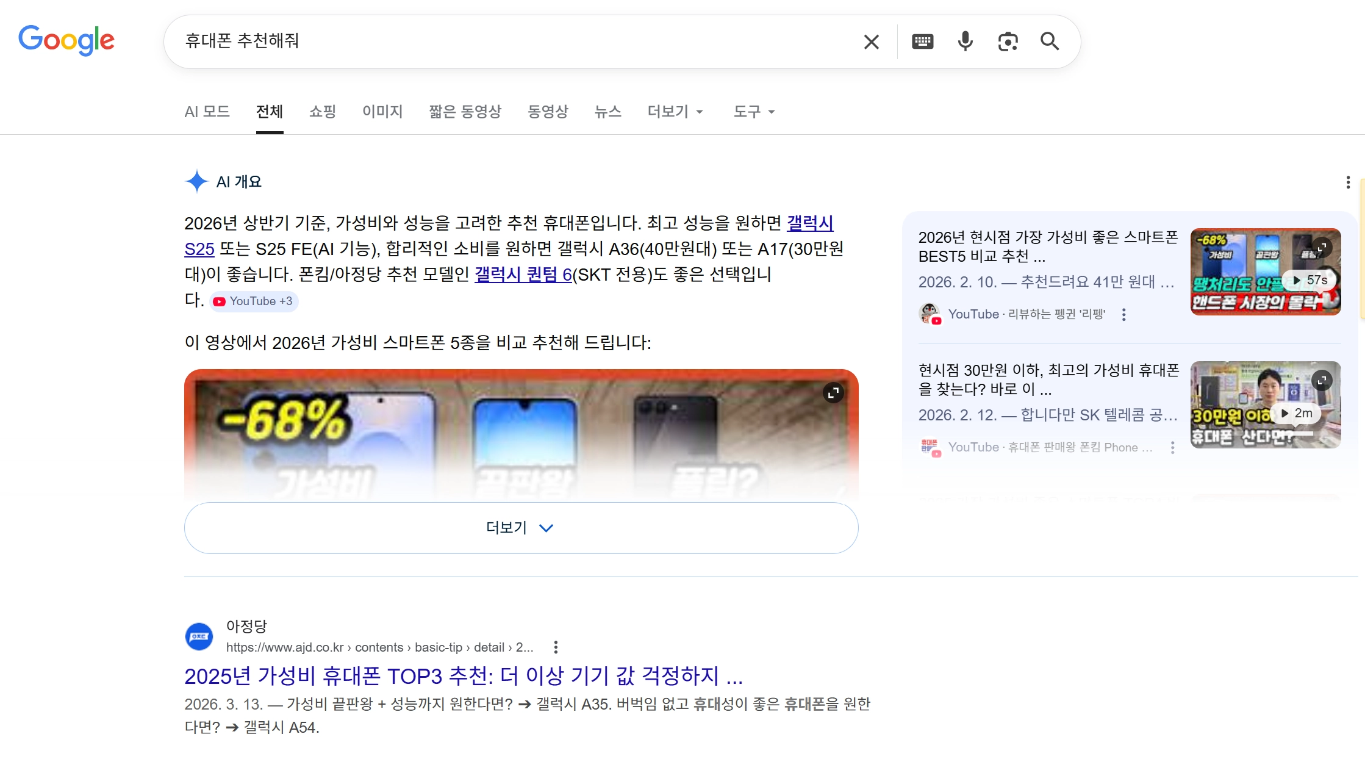Open the AI 개요 three-dot options menu
This screenshot has height=759, width=1365.
(x=1347, y=182)
